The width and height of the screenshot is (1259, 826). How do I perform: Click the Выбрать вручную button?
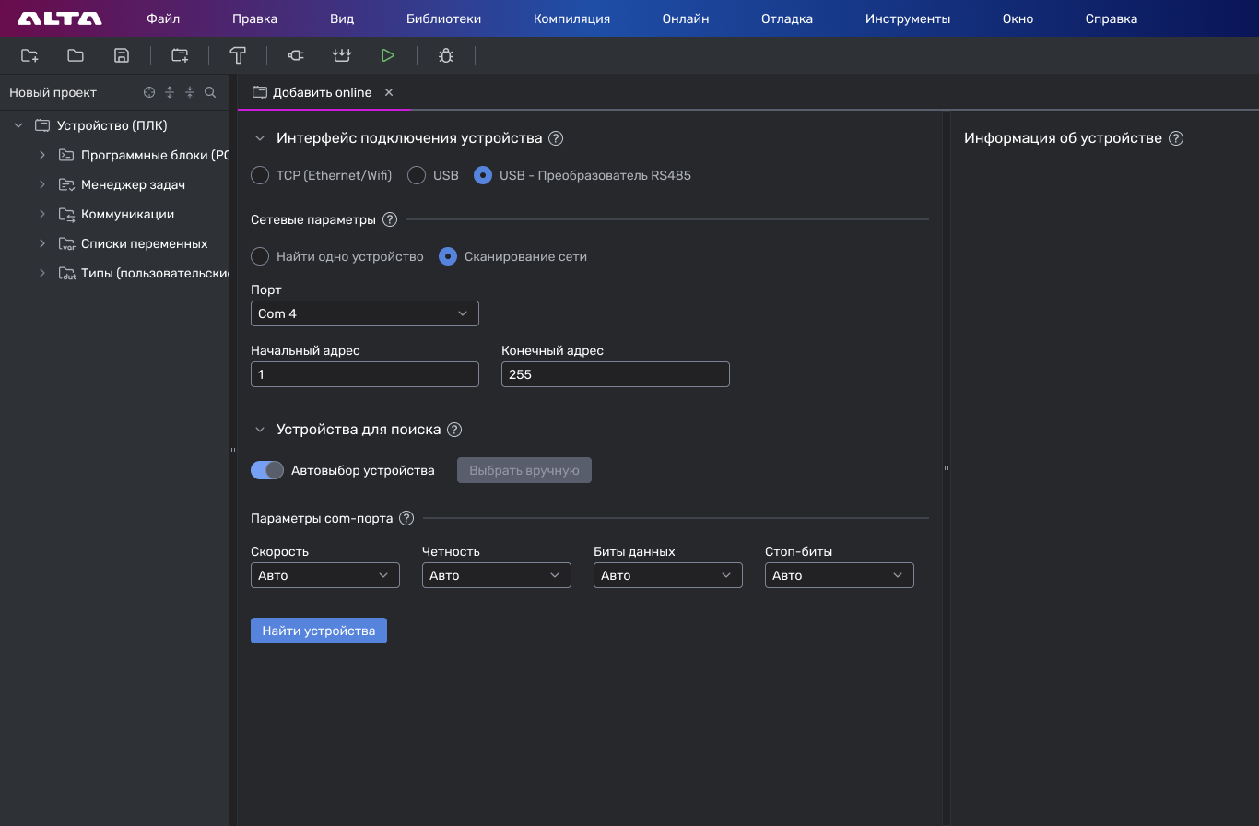tap(524, 470)
